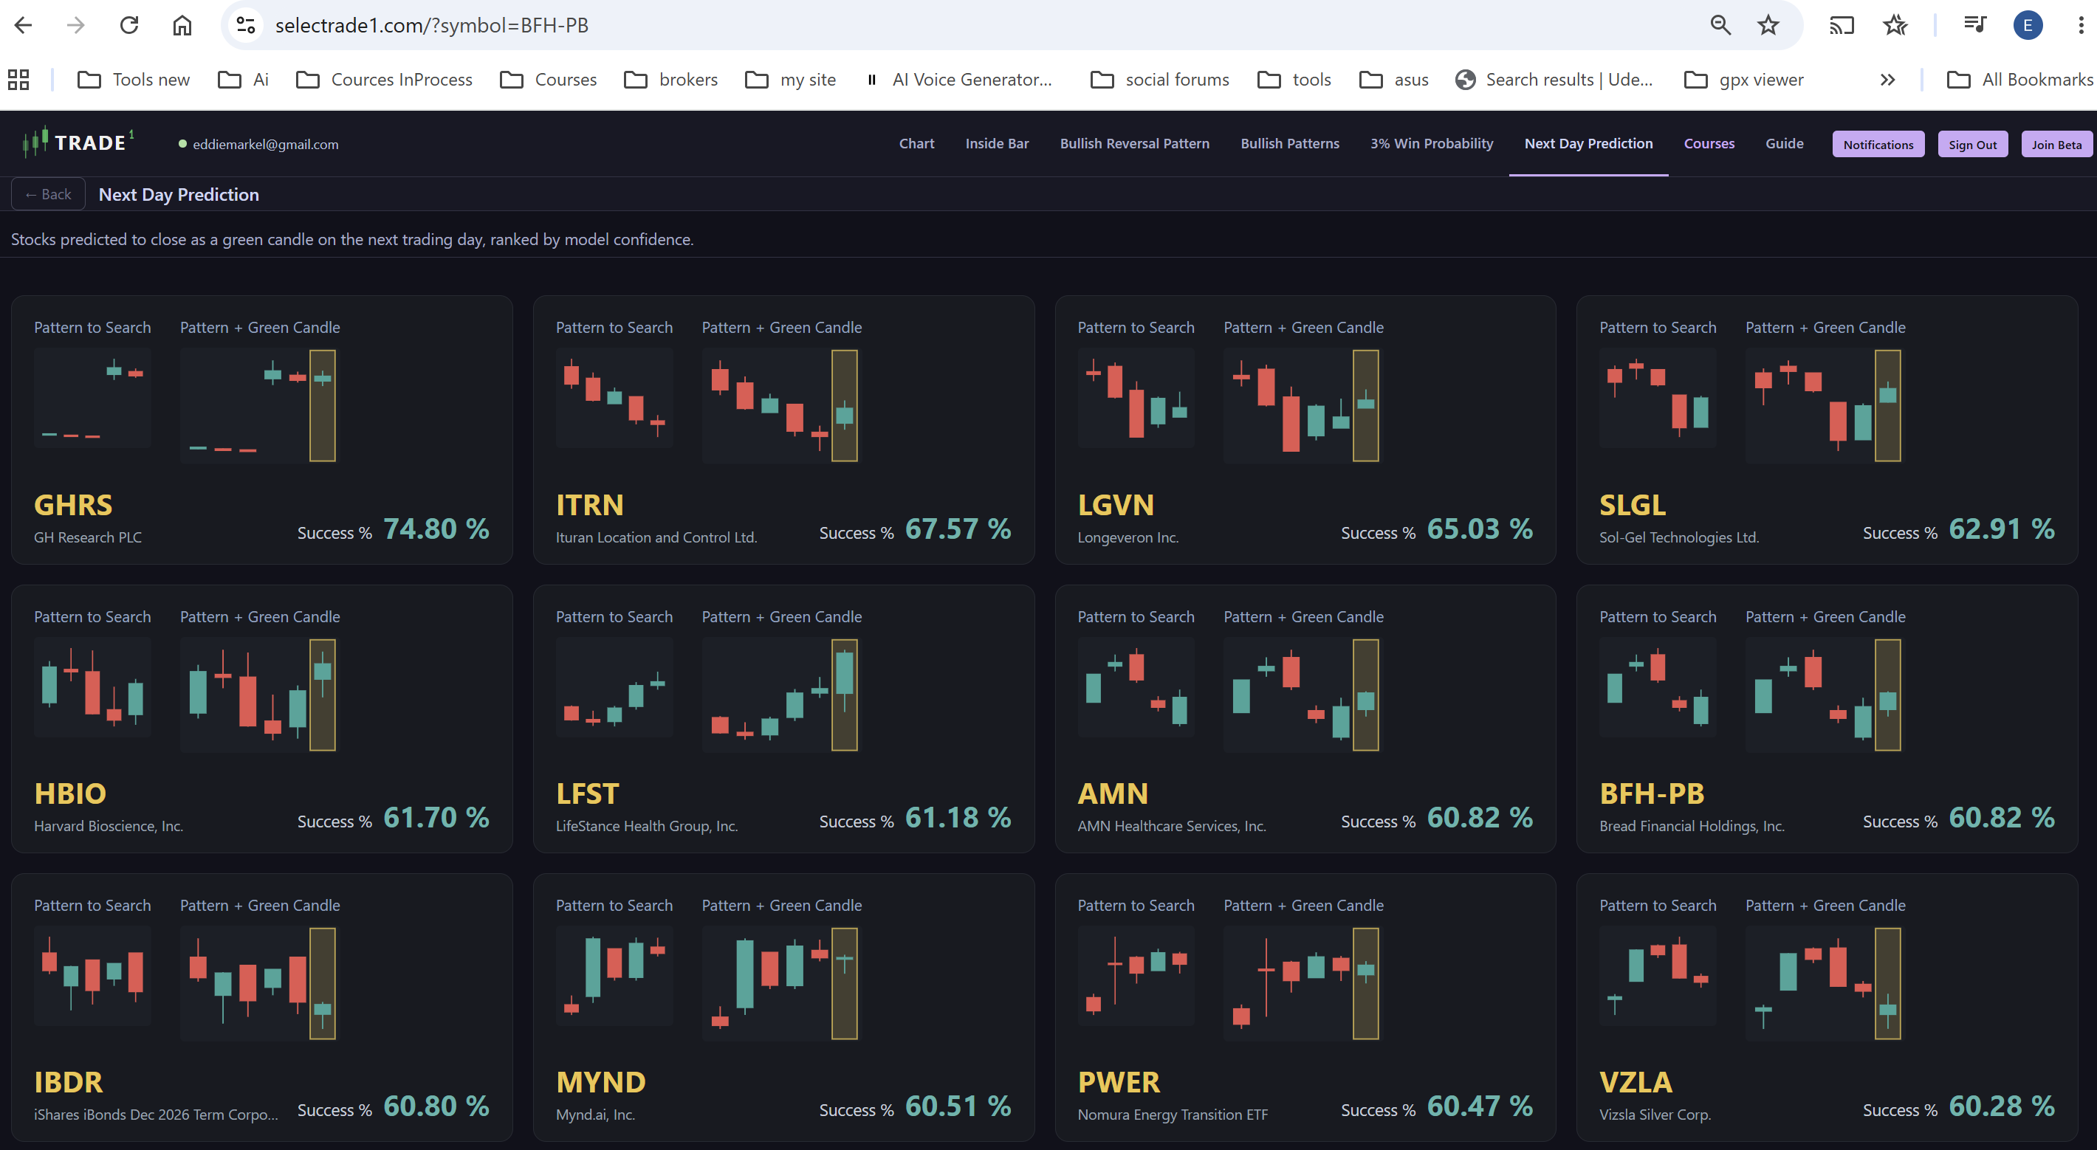The height and width of the screenshot is (1150, 2097).
Task: Open the my site bookmark folder
Action: (791, 80)
